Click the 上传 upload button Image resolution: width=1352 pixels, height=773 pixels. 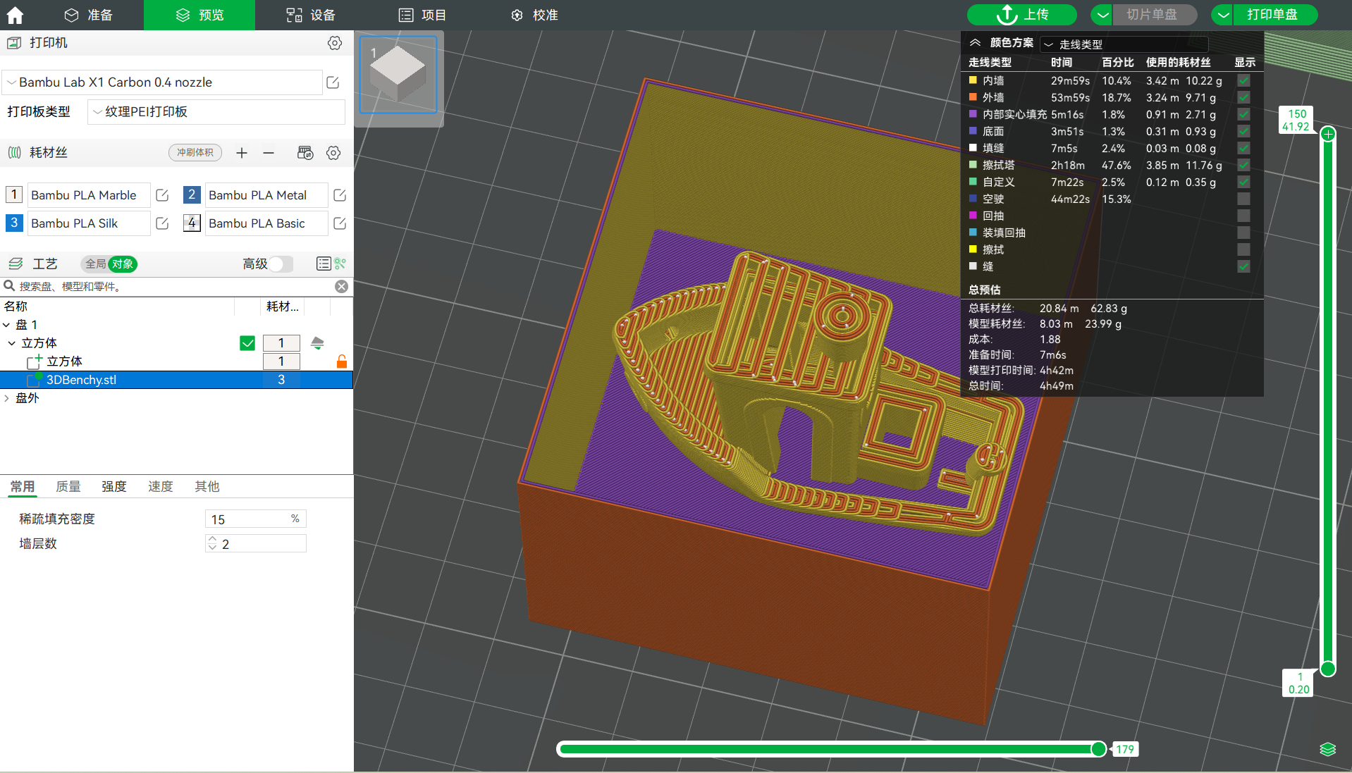pos(1022,15)
